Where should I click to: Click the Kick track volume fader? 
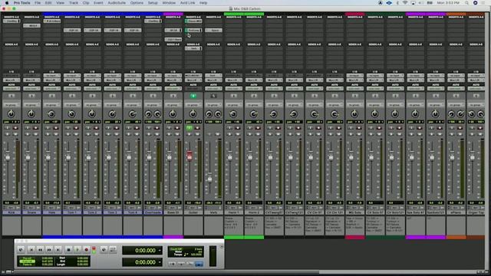(x=8, y=157)
